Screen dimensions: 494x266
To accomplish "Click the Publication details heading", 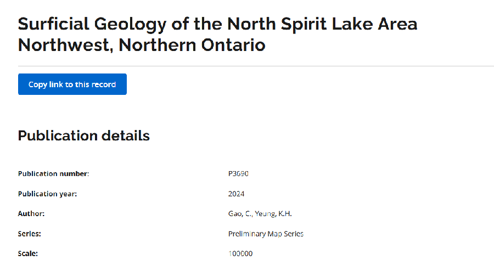I will [x=83, y=135].
